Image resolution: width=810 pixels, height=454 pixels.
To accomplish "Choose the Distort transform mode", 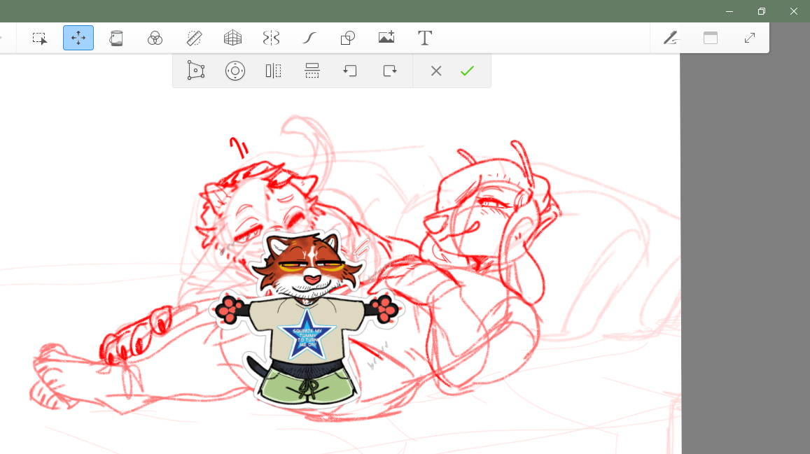I will (196, 71).
